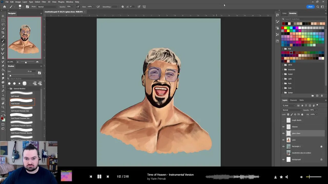Switch to the Color panel tab
The height and width of the screenshot is (184, 328).
click(284, 13)
